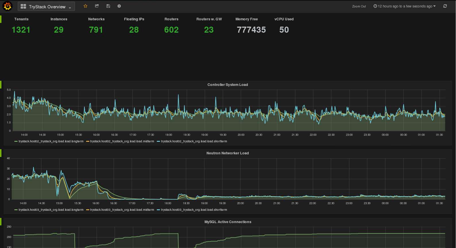Click host03 load.midterm yellow color swatch
The width and height of the screenshot is (456, 248).
click(x=88, y=210)
